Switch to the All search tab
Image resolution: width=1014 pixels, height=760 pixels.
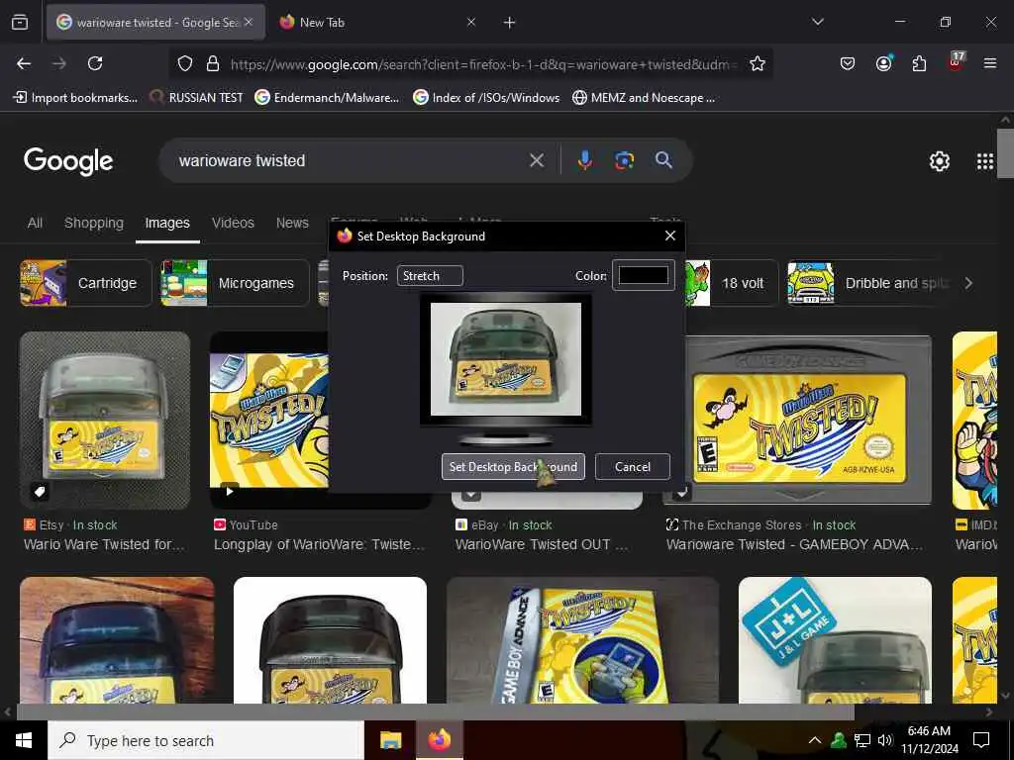point(35,223)
